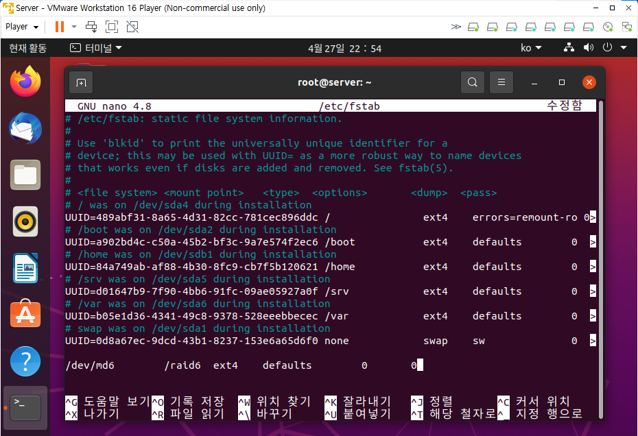The image size is (638, 436).
Task: Click errors=remount-ro option text
Action: (x=525, y=217)
